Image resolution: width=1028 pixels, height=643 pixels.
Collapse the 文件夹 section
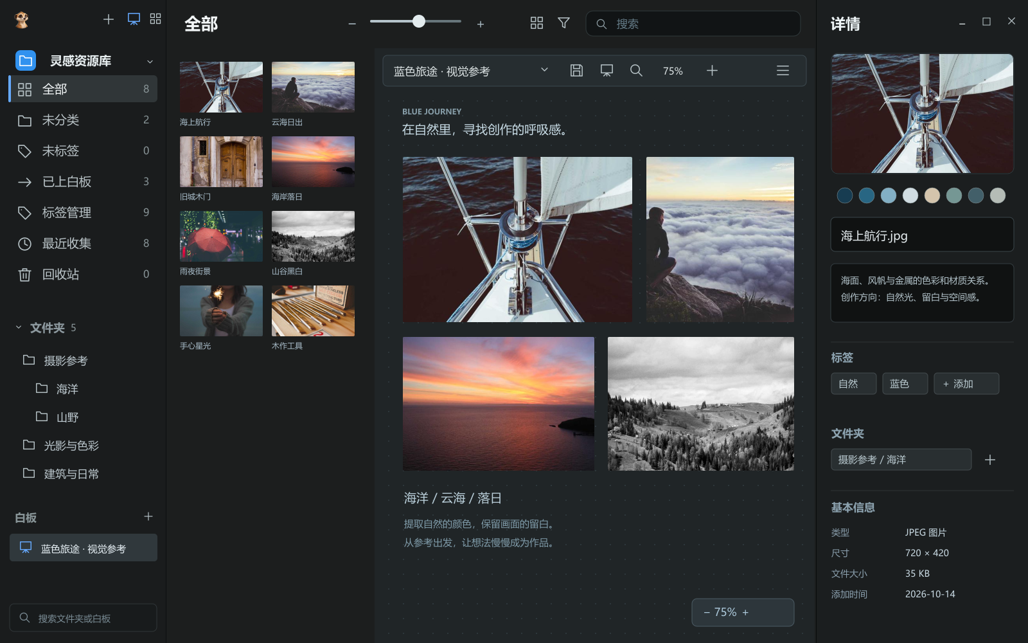click(19, 327)
